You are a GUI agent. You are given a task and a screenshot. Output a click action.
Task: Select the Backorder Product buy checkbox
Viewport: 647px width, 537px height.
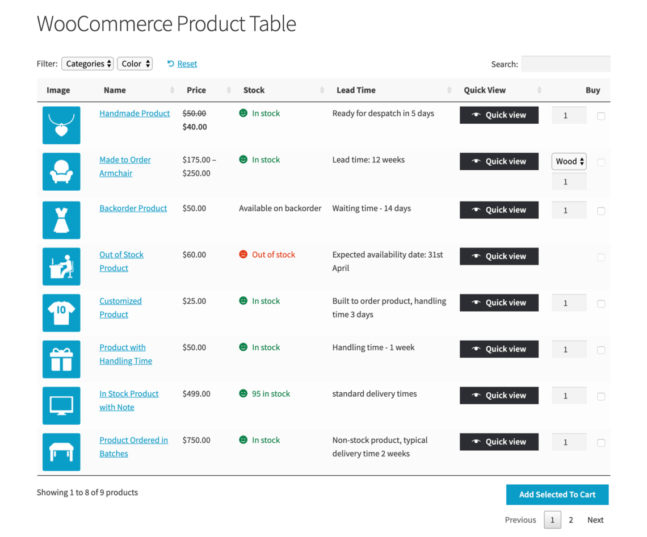point(601,210)
